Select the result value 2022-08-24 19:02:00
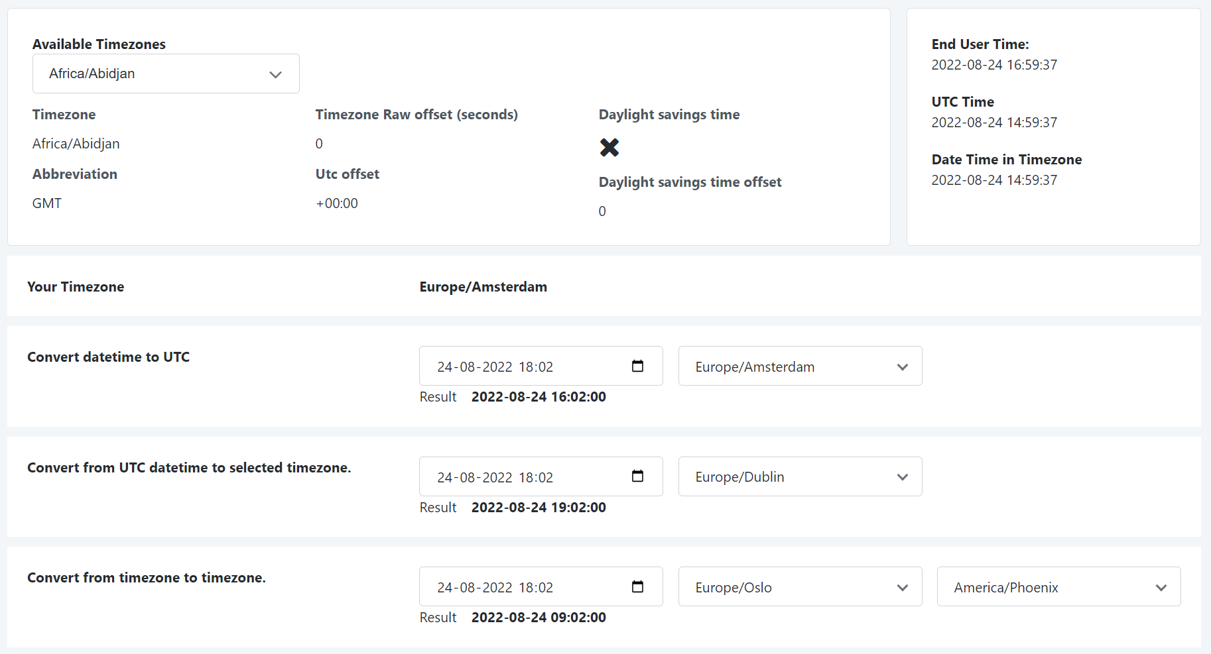The image size is (1211, 654). tap(539, 508)
